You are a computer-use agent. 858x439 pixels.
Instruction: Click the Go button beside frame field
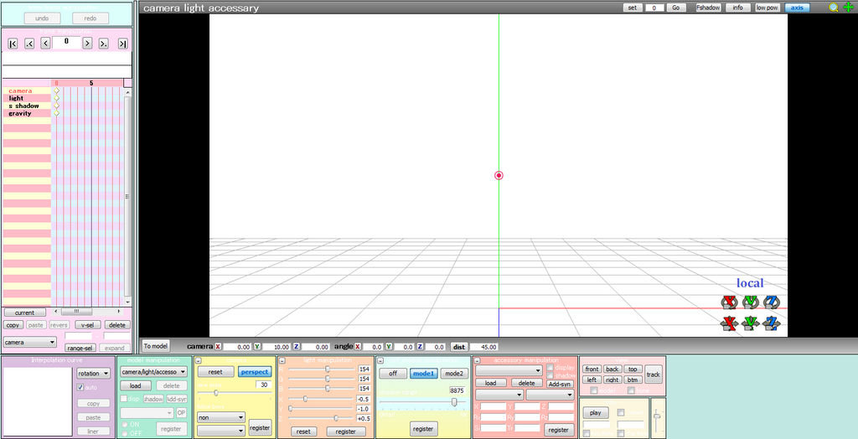[676, 8]
